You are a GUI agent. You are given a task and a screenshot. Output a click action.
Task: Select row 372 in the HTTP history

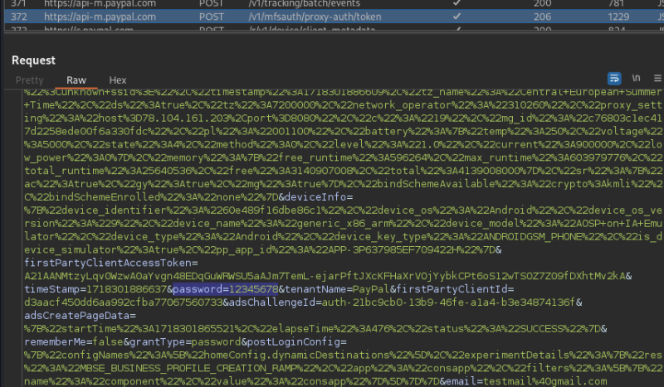(334, 17)
